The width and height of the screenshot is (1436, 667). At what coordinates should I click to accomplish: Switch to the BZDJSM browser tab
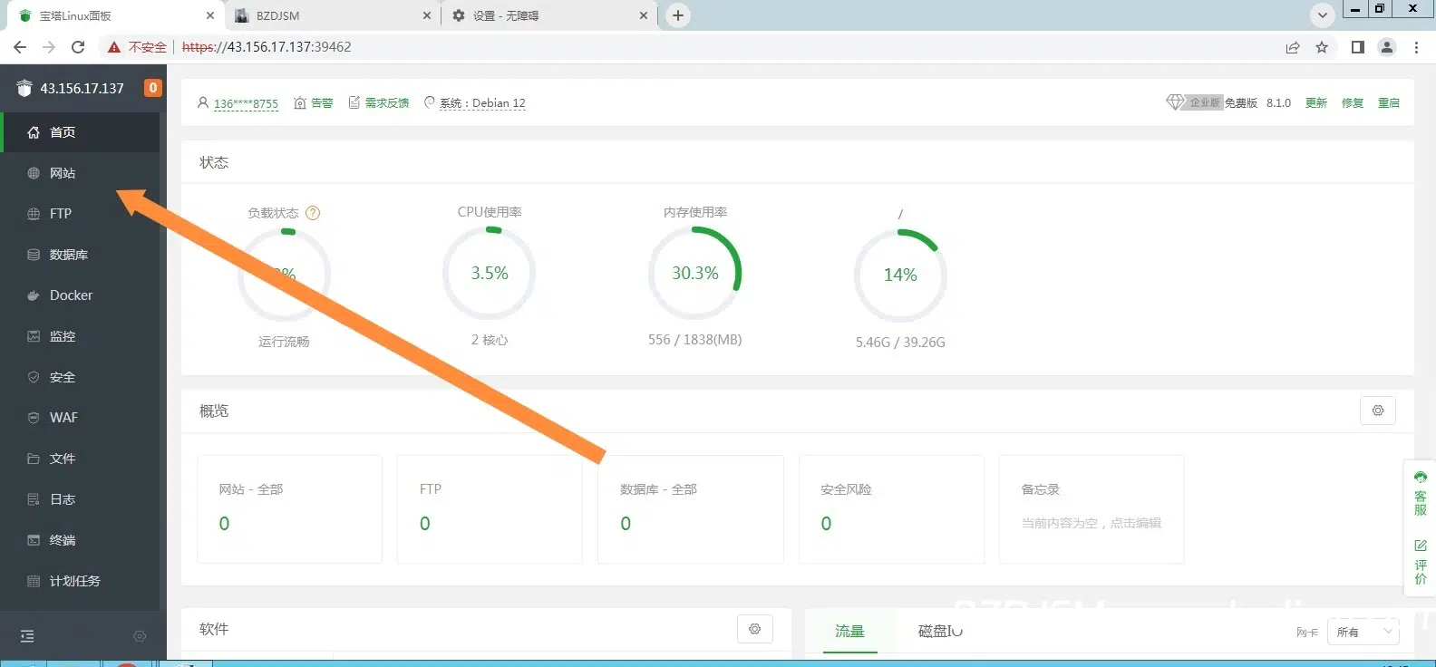click(x=332, y=15)
